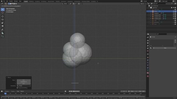Open the Global transform orientation dropdown
Viewport: 177px width, 99px height.
point(65,4)
